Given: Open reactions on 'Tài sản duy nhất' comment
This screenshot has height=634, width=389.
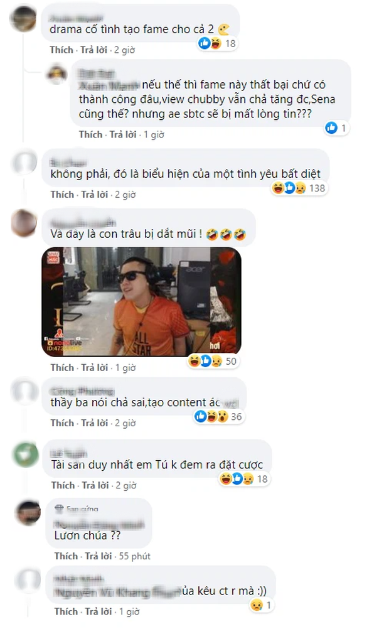Looking at the screenshot, I should pyautogui.click(x=243, y=479).
